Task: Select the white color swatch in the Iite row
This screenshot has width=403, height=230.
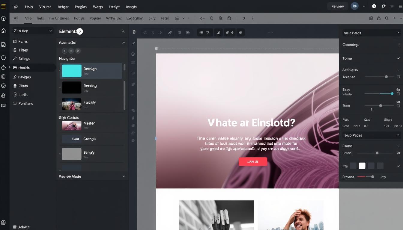Action: tap(362, 166)
